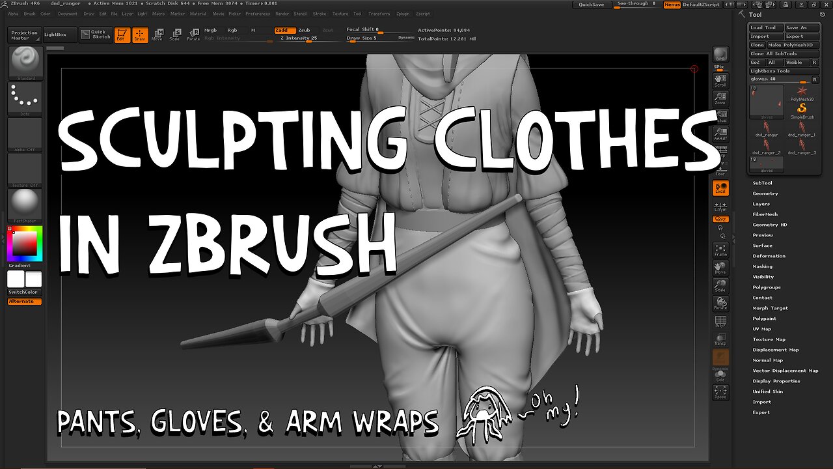Open the Alpha Off selector

(26, 135)
